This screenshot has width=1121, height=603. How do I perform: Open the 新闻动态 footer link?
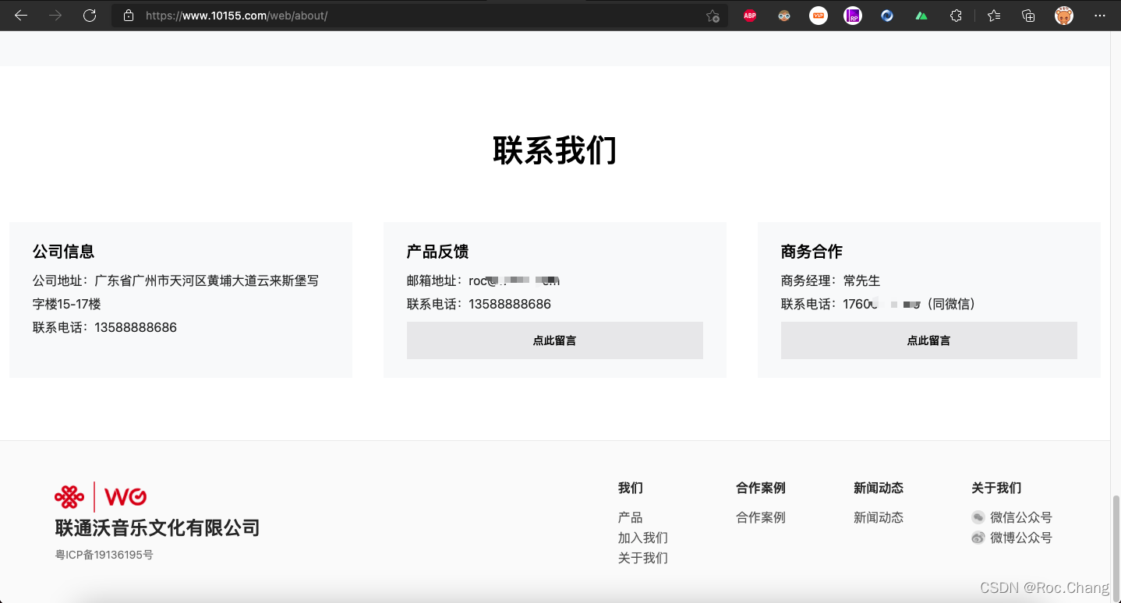tap(879, 517)
